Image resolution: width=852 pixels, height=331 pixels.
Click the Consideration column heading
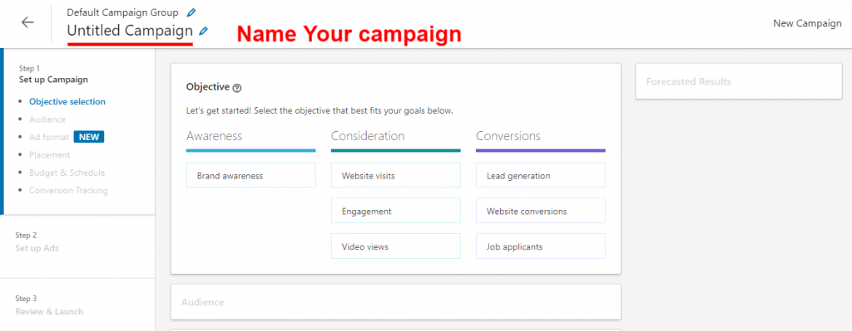pos(368,135)
